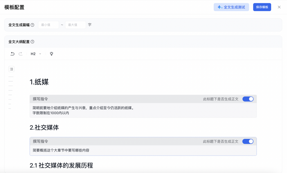
Task: Open the outline list icon panel
Action: [x=12, y=69]
